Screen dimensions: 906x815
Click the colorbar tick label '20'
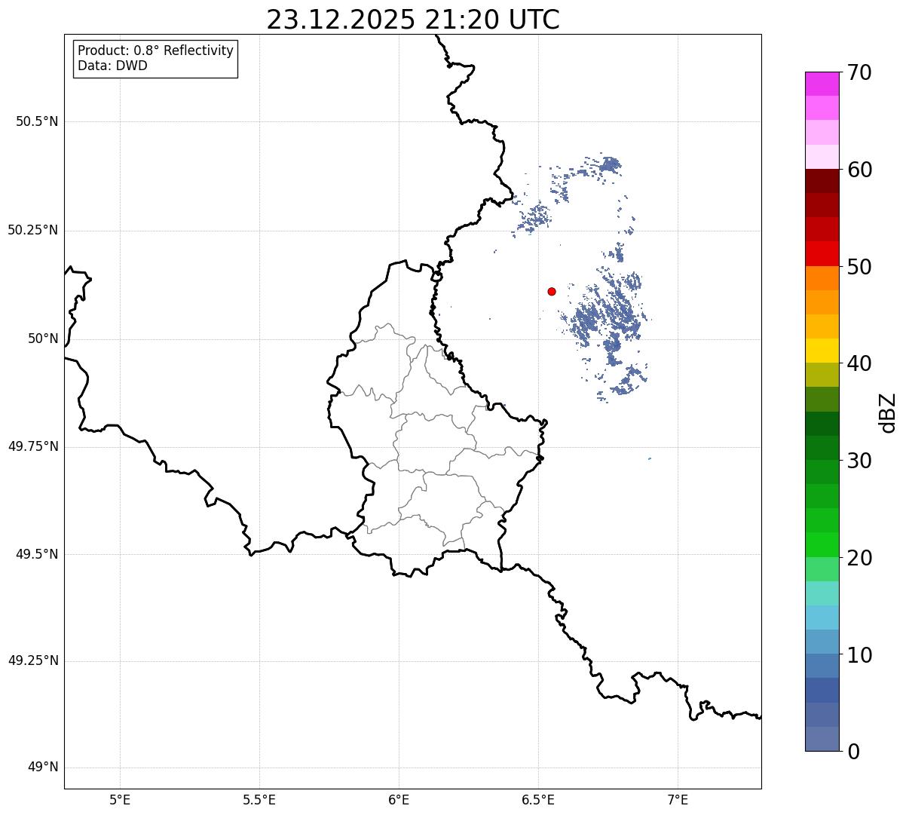(x=859, y=558)
